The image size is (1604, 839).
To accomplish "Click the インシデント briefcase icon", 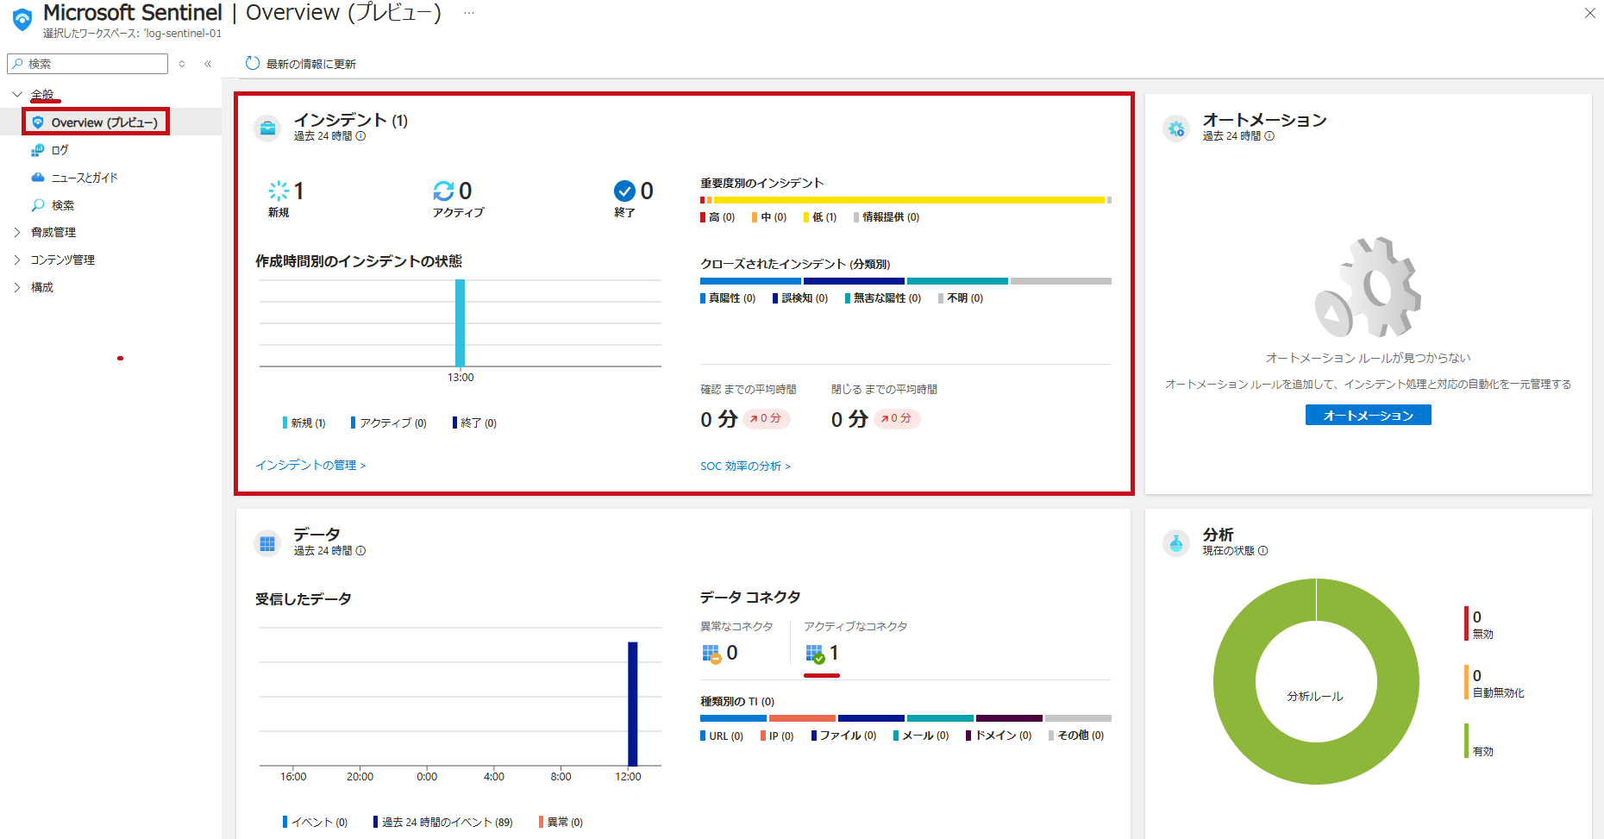I will [x=267, y=128].
